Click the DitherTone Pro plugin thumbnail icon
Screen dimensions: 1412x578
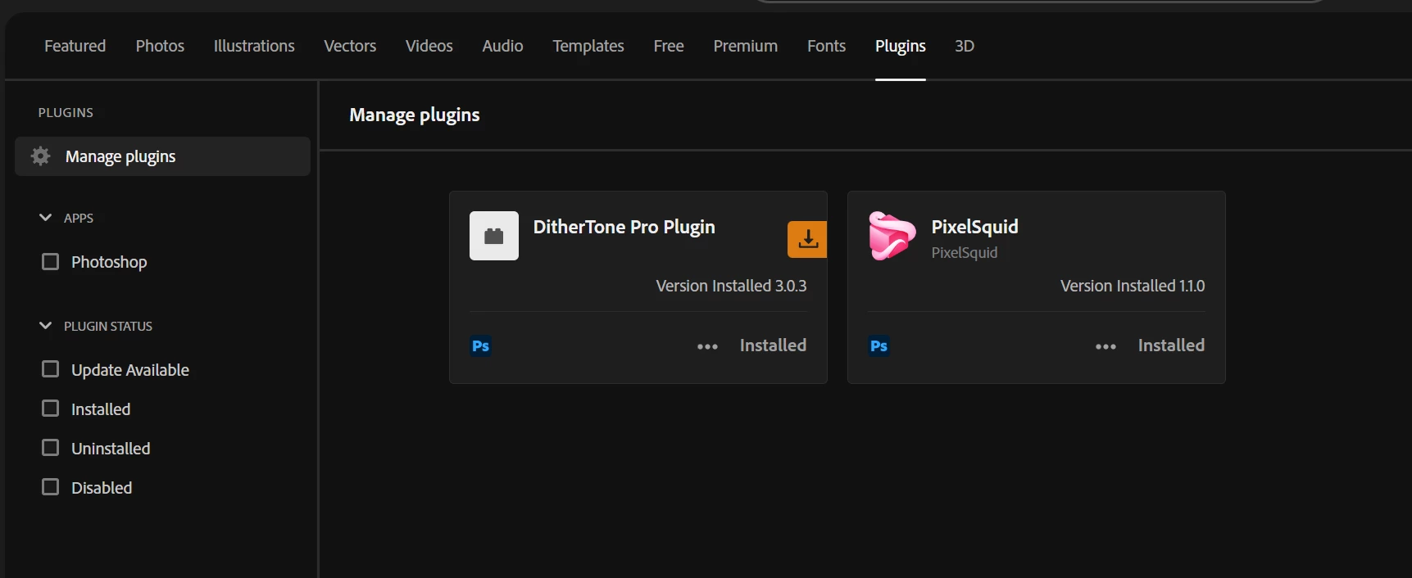click(494, 236)
